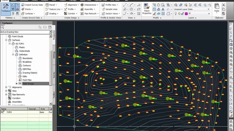This screenshot has width=234, height=131.
Task: Expand the Create Design panel title
Action: (x=72, y=18)
